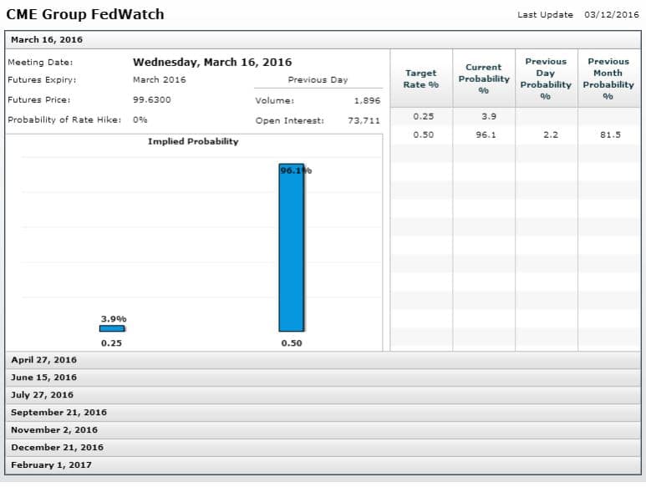Click the small 3.9% probability bar

[112, 328]
